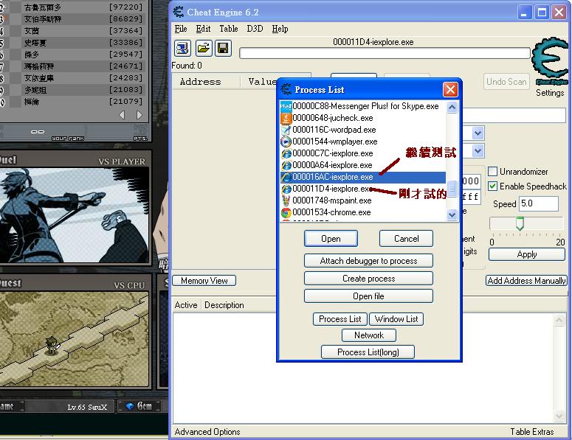This screenshot has width=572, height=440.
Task: Click the wmplayer.exe icon in list
Action: click(x=286, y=142)
